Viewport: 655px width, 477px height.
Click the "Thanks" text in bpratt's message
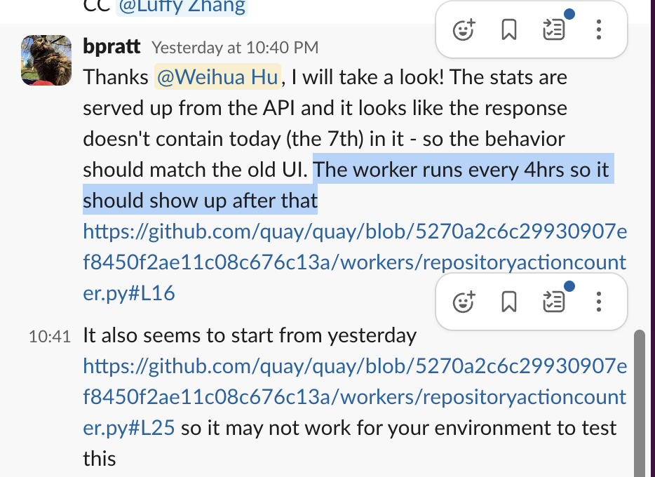pos(116,77)
